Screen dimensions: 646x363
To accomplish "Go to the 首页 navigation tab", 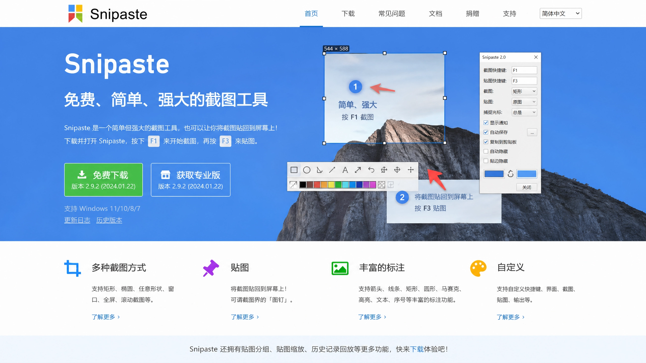I will (311, 13).
